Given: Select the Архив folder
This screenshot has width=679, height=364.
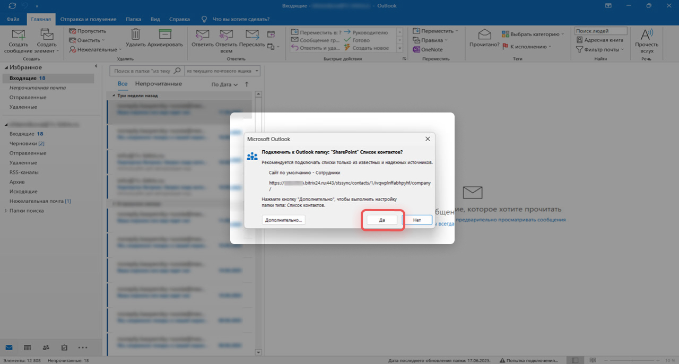Looking at the screenshot, I should (17, 182).
